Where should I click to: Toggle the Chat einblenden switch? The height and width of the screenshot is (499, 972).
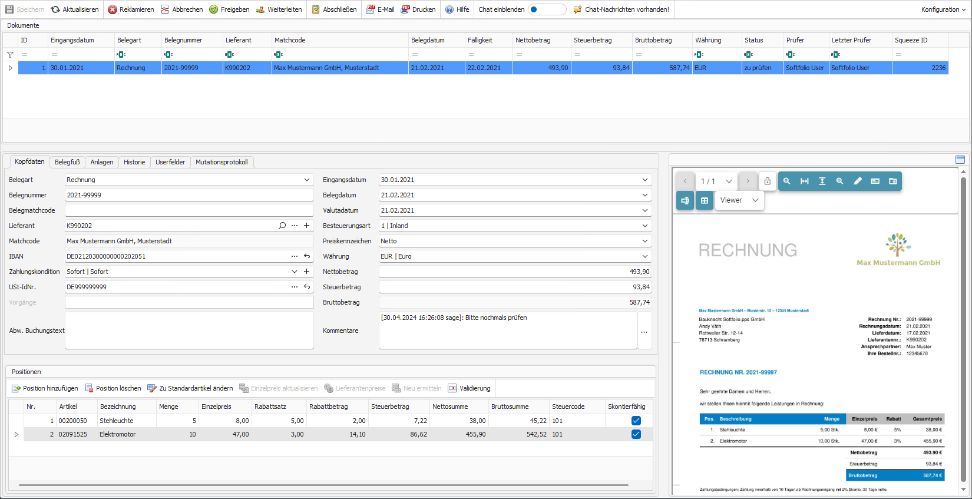click(x=546, y=9)
